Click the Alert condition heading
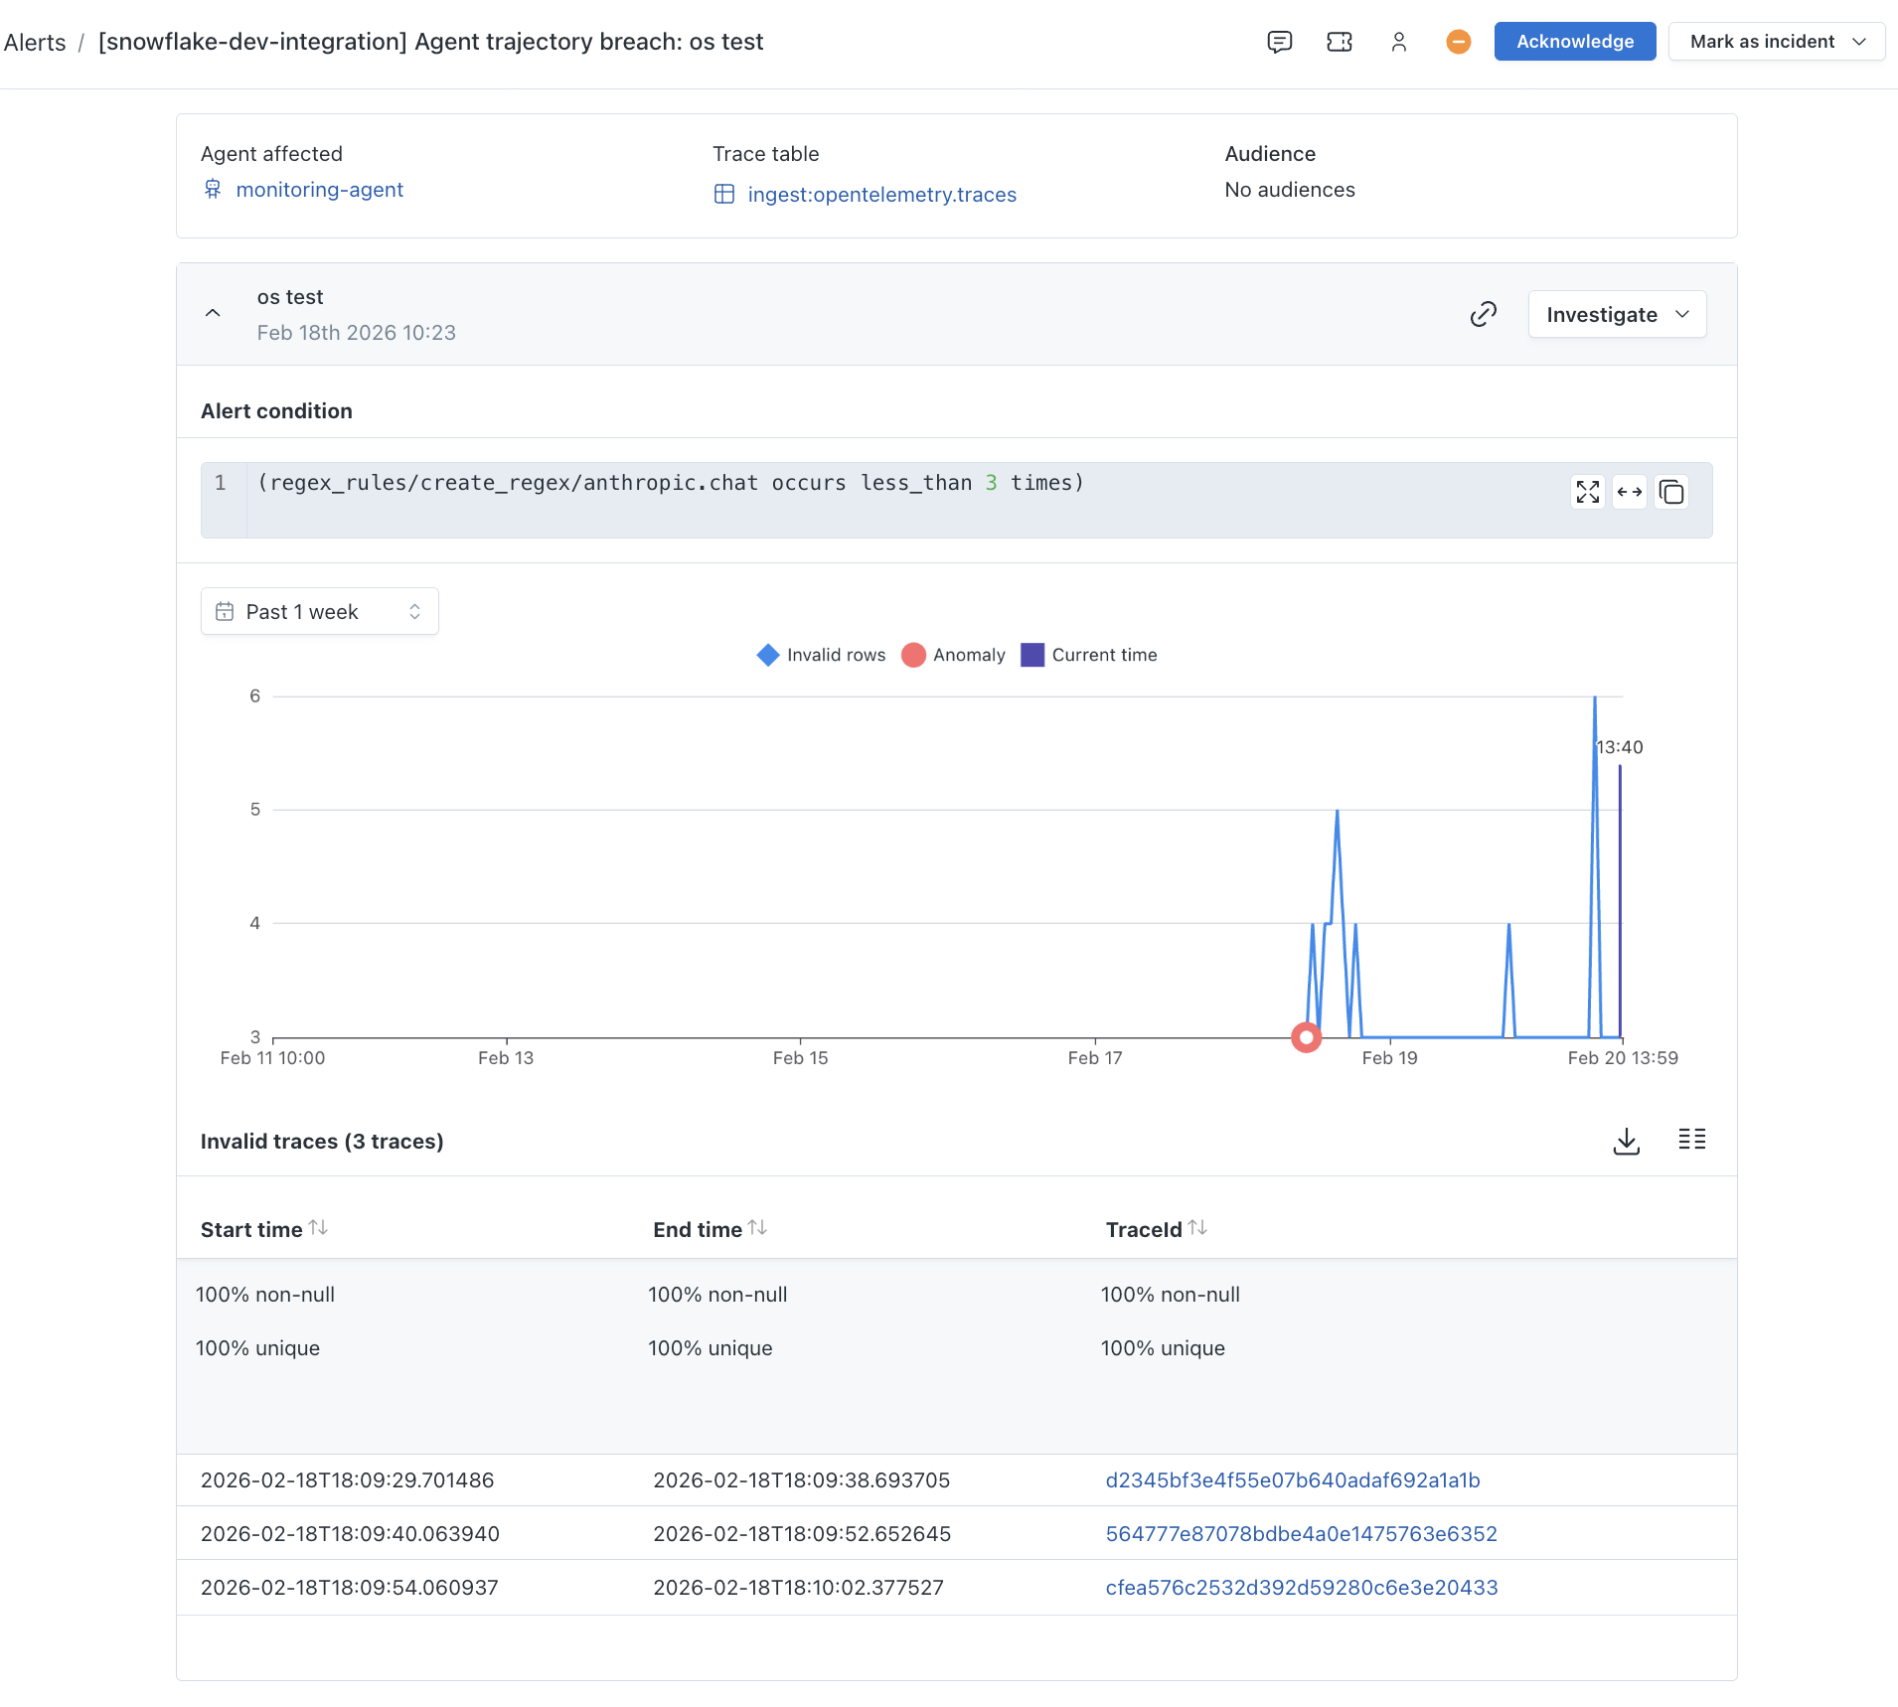1898x1707 pixels. point(276,411)
